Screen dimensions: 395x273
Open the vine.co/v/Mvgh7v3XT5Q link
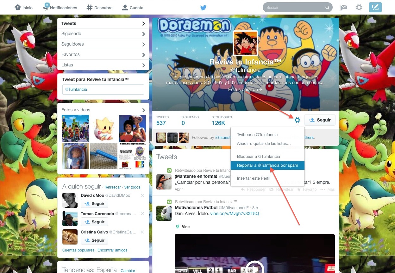point(235,214)
